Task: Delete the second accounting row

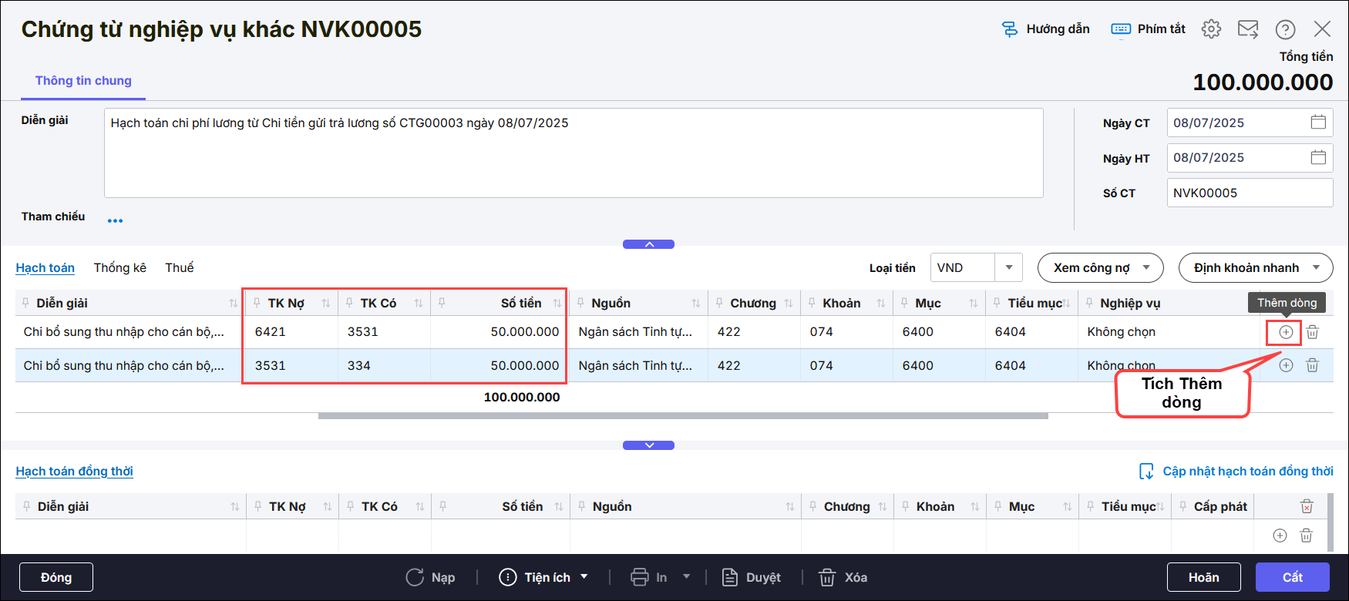Action: [x=1312, y=365]
